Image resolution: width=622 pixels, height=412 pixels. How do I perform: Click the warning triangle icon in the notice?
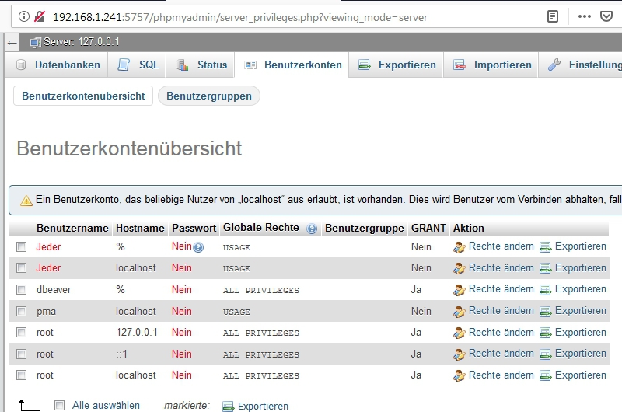[x=26, y=201]
